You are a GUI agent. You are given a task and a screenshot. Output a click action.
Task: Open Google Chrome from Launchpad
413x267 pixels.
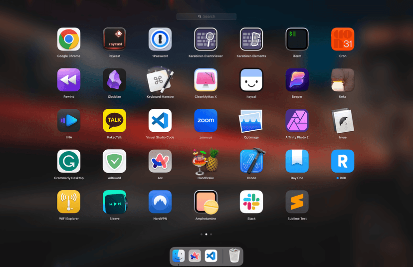(x=69, y=39)
